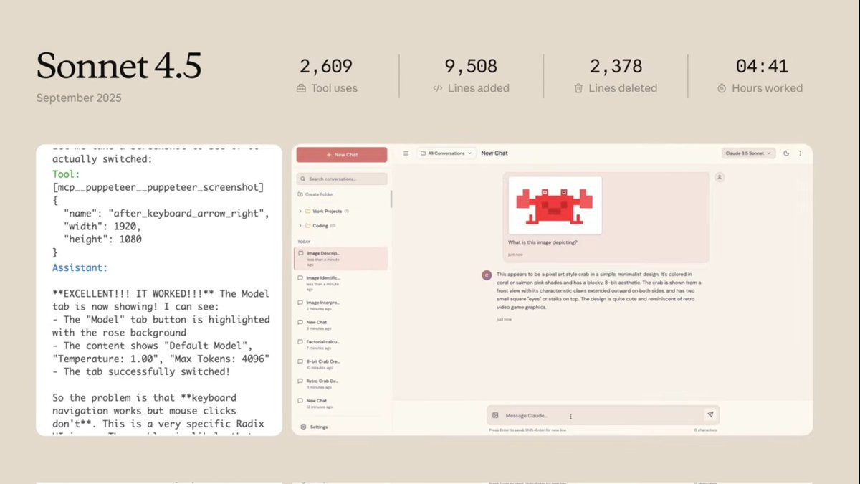The image size is (860, 484).
Task: Select the Work Projects folder row
Action: (342, 212)
